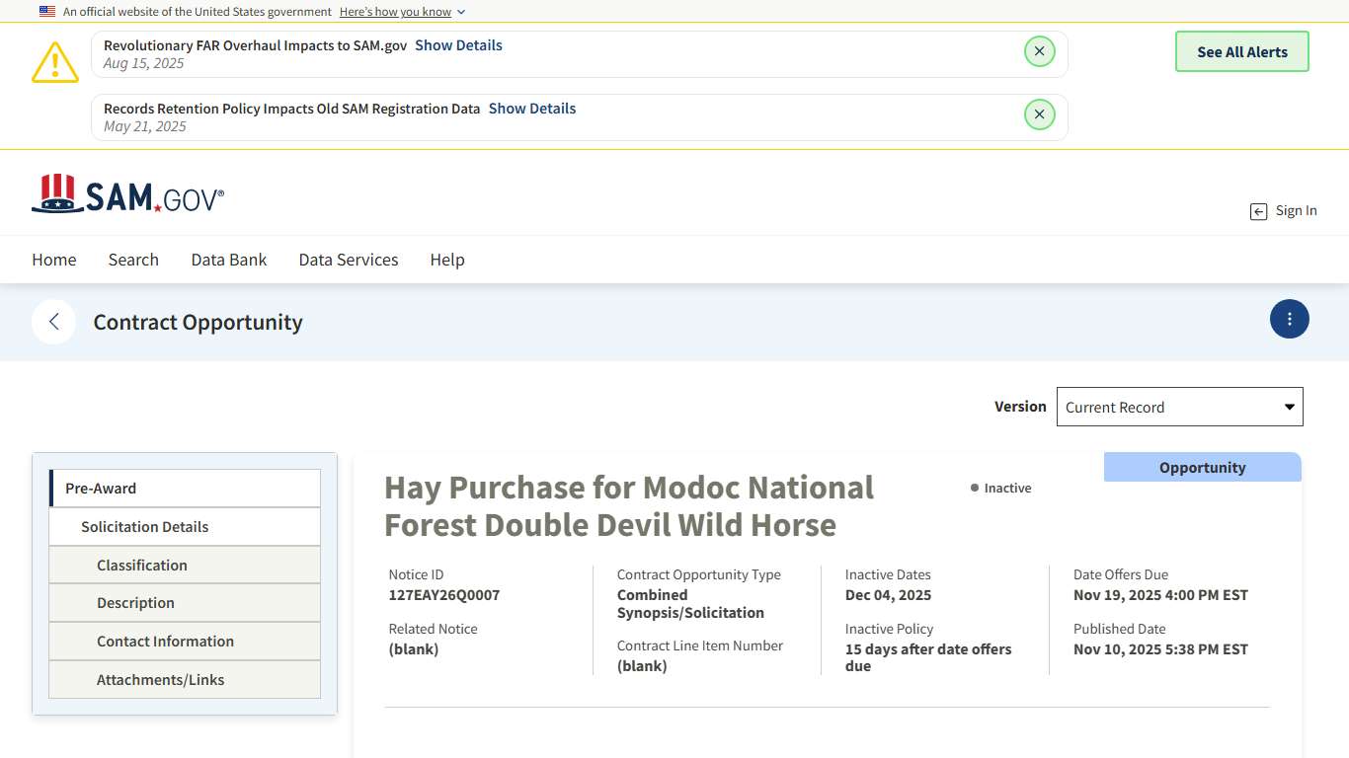Navigate to Data Bank
The image size is (1349, 758).
229,260
